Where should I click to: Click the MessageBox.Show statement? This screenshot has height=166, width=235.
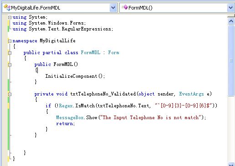131,118
